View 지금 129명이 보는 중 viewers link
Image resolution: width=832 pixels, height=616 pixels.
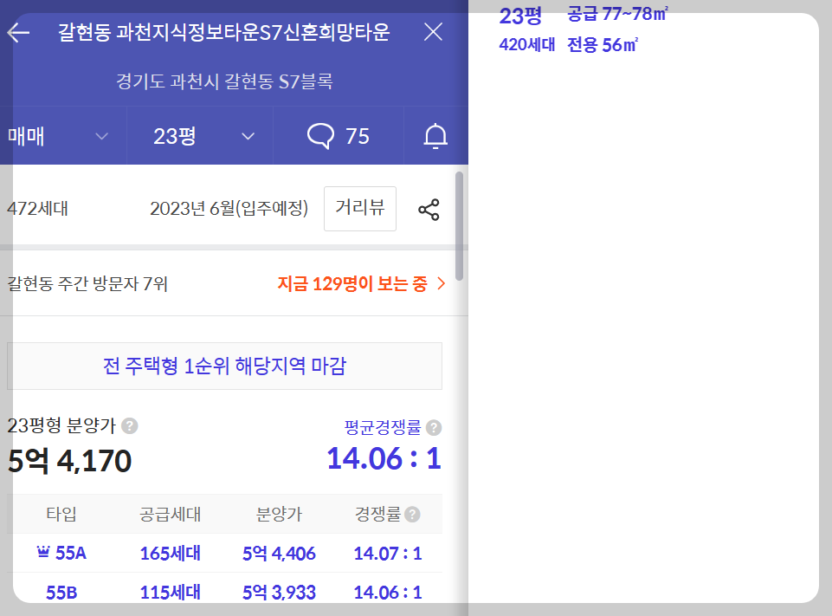click(361, 283)
